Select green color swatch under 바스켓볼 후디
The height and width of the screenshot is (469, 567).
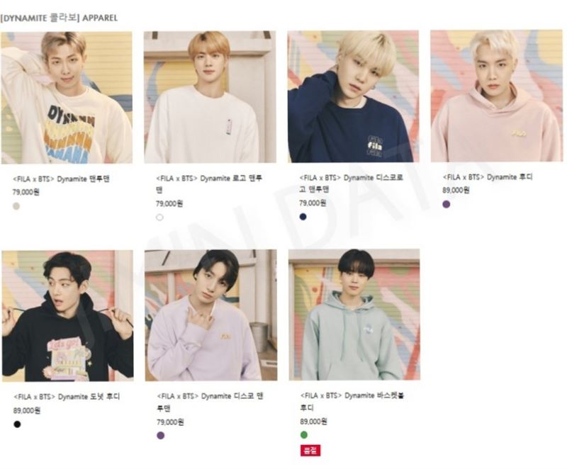pyautogui.click(x=304, y=435)
